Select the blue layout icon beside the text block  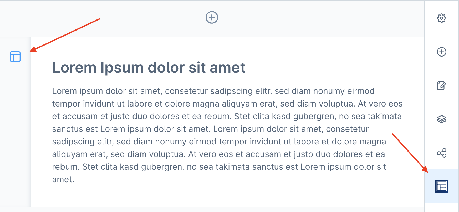pos(15,57)
